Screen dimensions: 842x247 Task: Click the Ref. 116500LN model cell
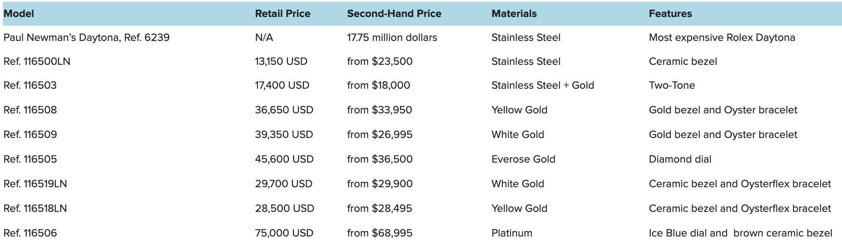coord(37,62)
